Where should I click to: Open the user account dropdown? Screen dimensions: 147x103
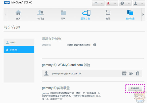139,3
